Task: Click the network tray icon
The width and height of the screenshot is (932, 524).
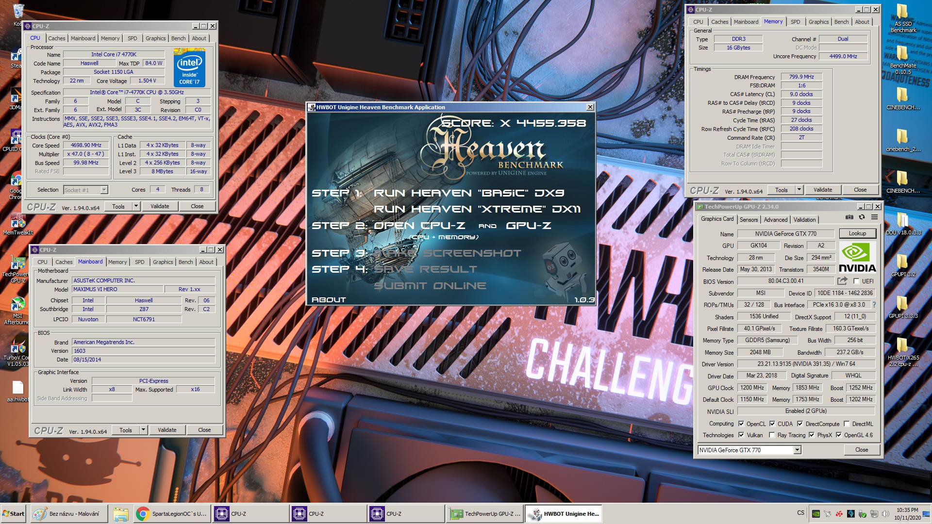Action: pos(874,514)
